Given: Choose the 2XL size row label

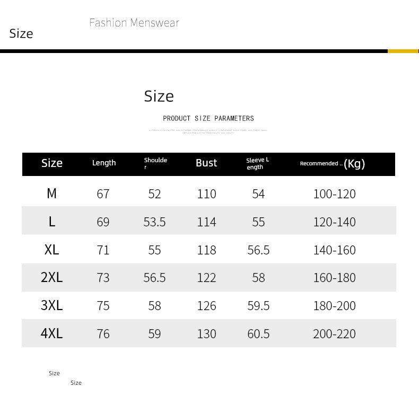Looking at the screenshot, I should (51, 277).
